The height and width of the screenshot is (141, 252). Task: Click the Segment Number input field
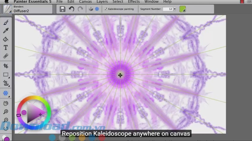(x=168, y=9)
